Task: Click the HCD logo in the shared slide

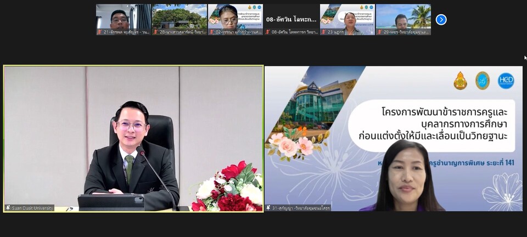Action: coord(506,81)
